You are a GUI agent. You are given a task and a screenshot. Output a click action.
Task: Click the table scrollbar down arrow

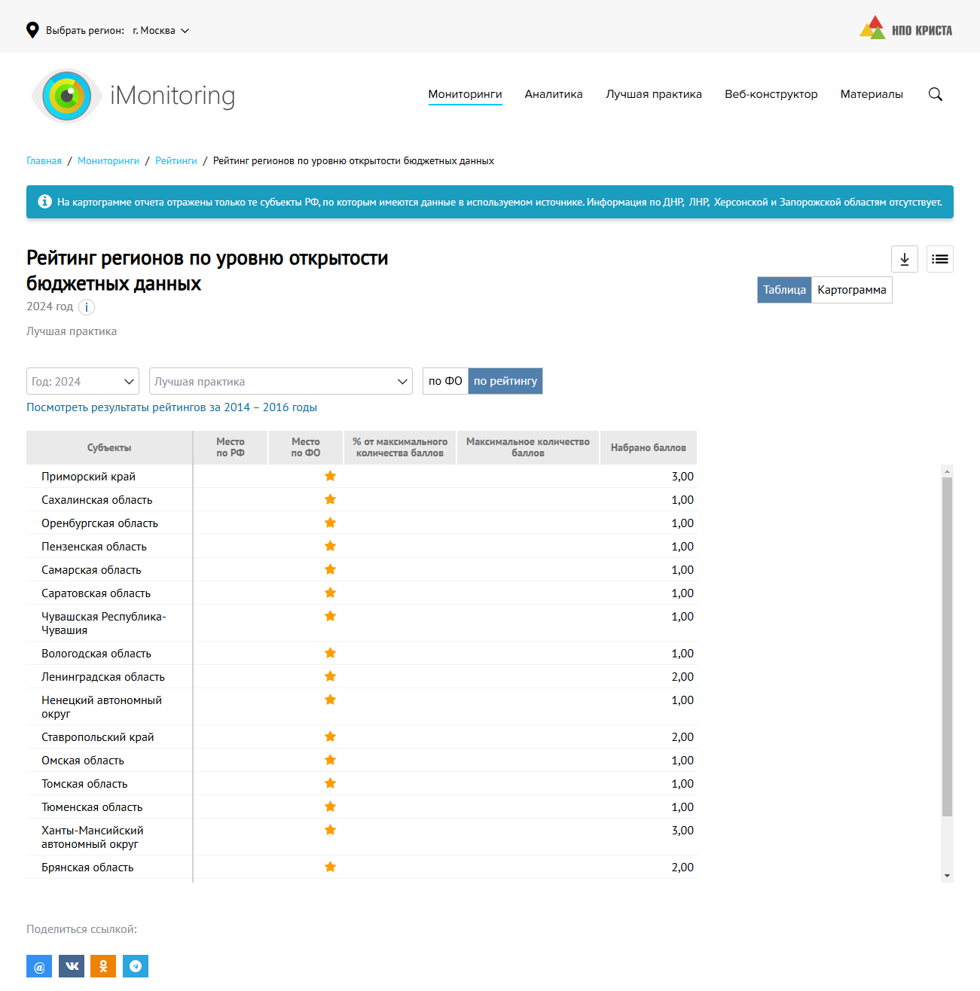pyautogui.click(x=947, y=876)
